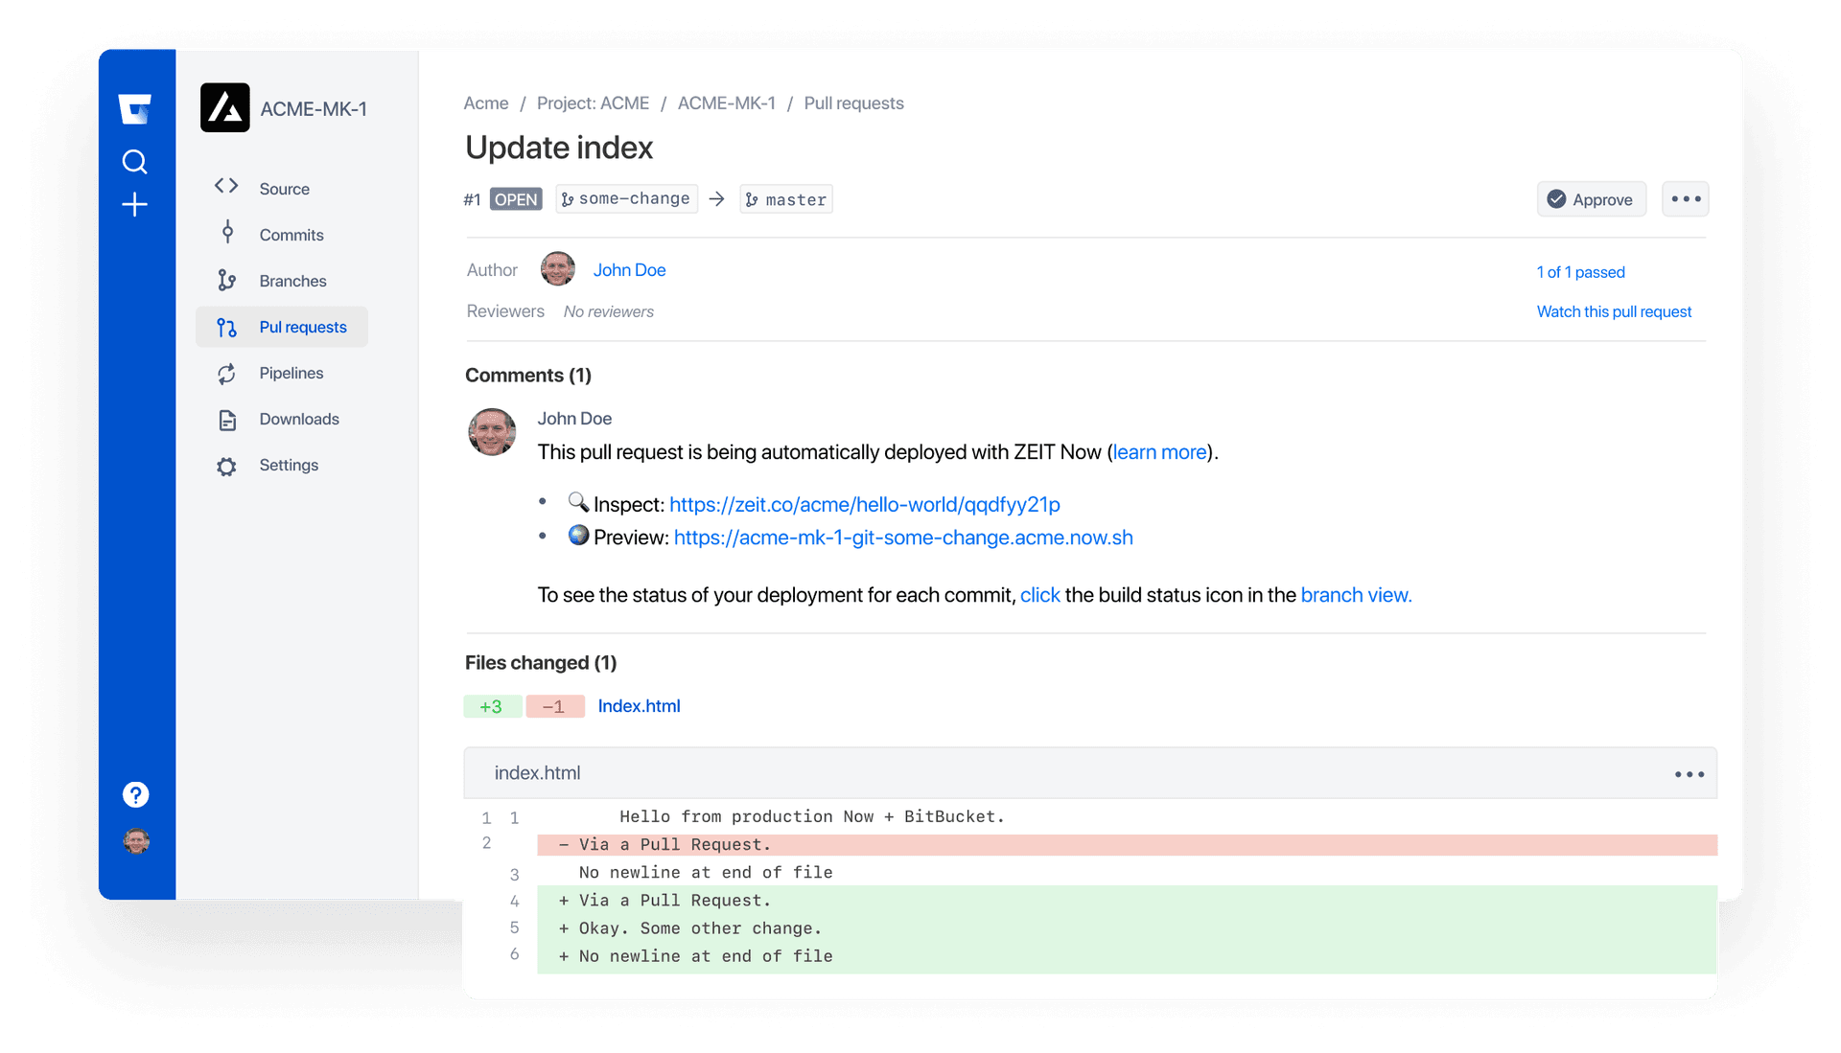Click the ACME-MK-1 repository logo
1841x1053 pixels.
tap(225, 108)
